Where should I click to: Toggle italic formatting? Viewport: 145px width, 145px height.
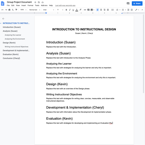click(70, 10)
